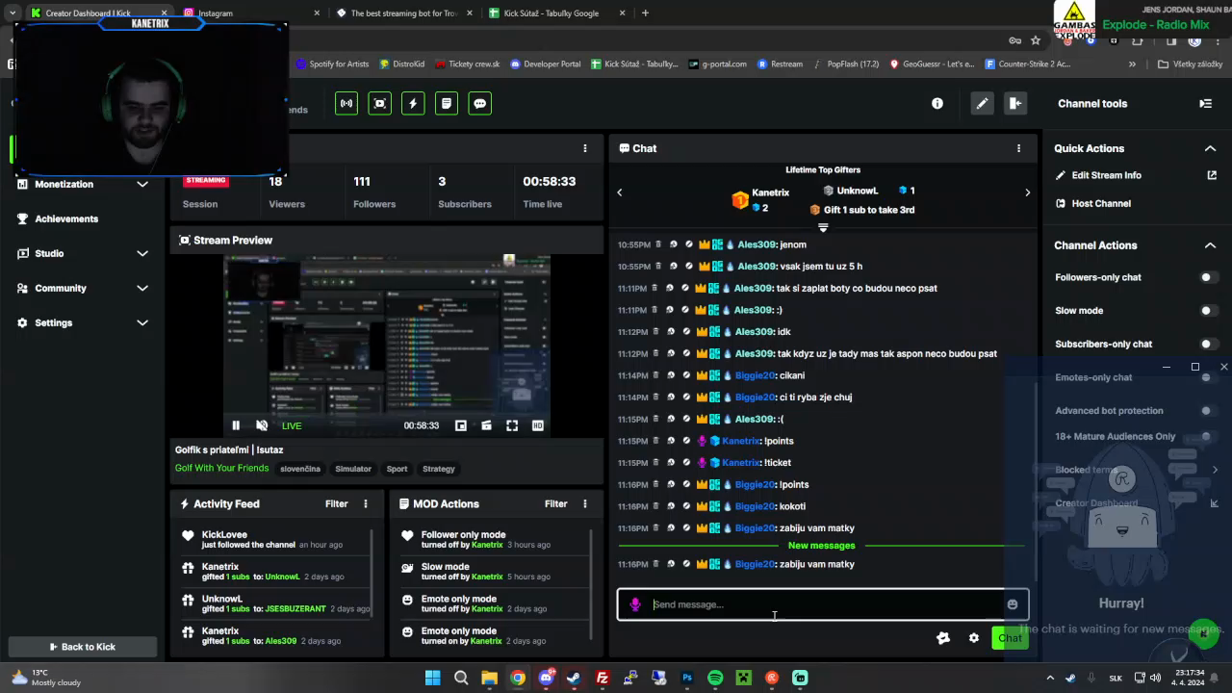Open the Chat panel options menu
The height and width of the screenshot is (693, 1232).
point(1018,148)
